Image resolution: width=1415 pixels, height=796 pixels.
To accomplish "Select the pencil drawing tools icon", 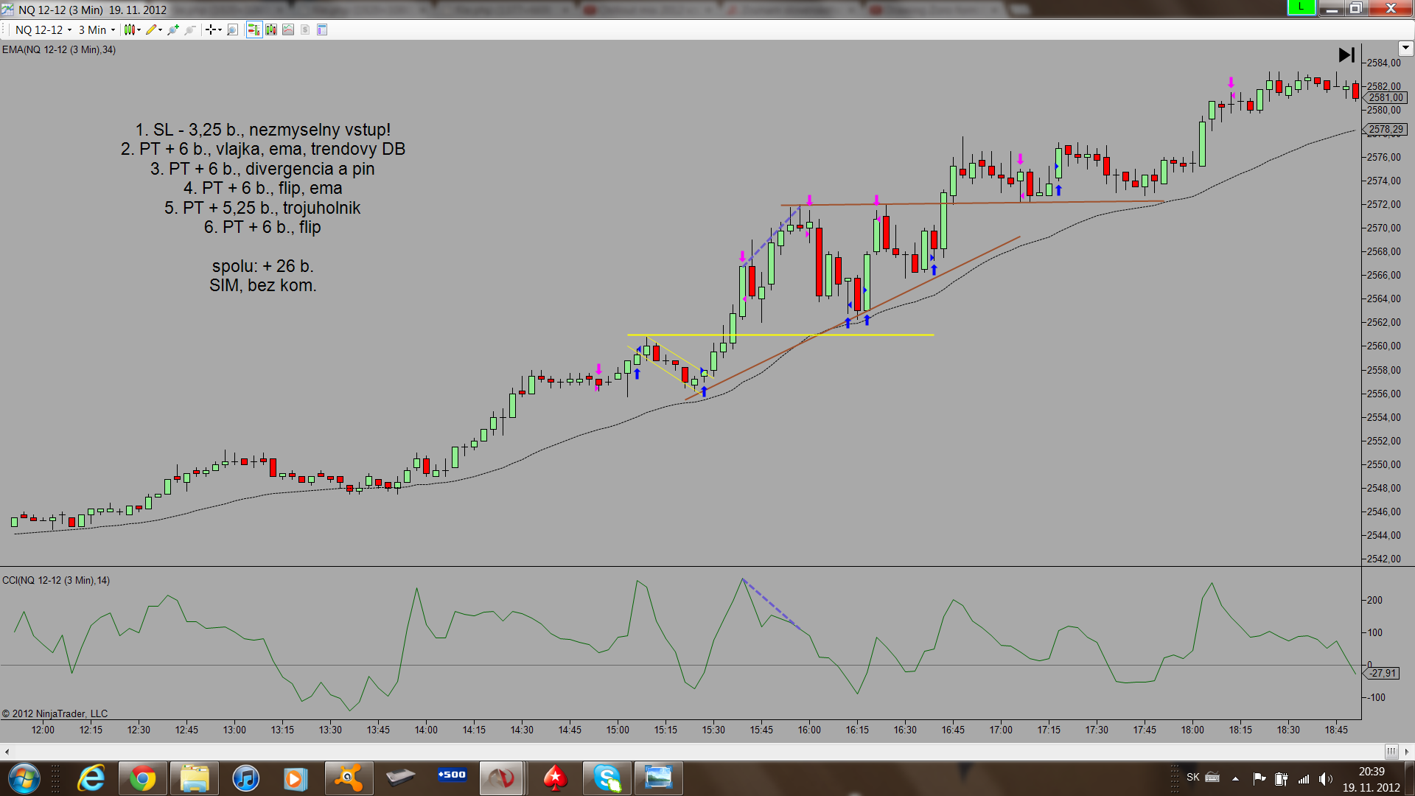I will pos(153,29).
